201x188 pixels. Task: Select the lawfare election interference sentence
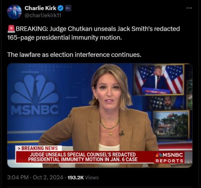pos(74,55)
